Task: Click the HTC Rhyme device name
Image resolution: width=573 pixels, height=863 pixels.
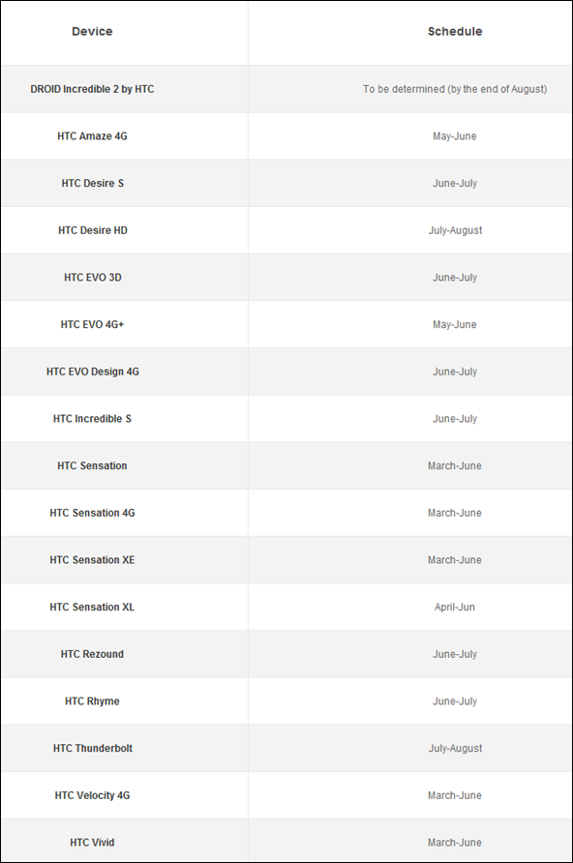Action: point(92,701)
